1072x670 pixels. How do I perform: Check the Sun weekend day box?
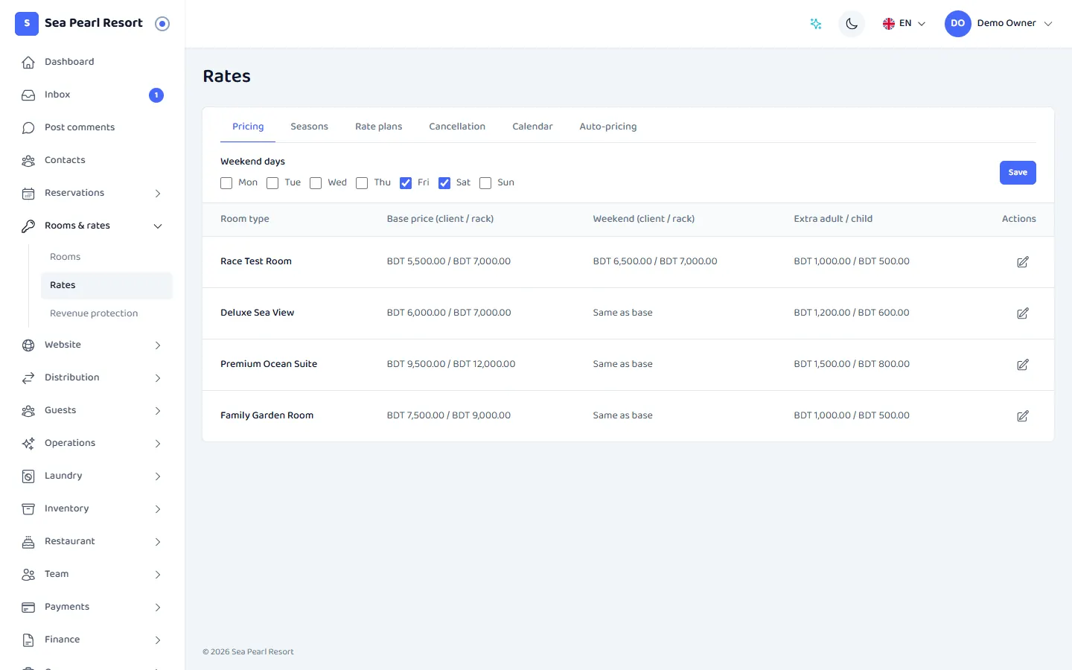(x=485, y=183)
